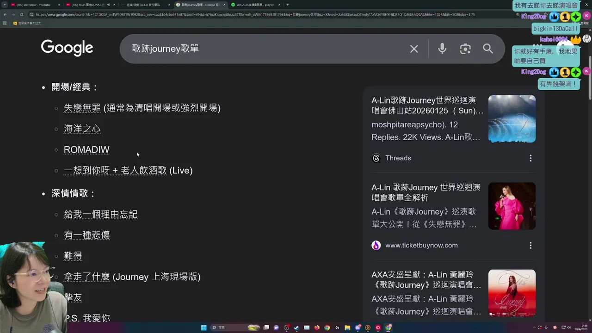Mute the audio-playing YouTube tab speaker icon
Image resolution: width=592 pixels, height=333 pixels.
coord(109,5)
